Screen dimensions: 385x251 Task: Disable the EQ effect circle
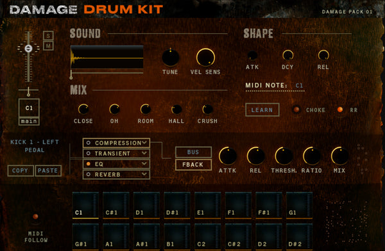coord(89,164)
